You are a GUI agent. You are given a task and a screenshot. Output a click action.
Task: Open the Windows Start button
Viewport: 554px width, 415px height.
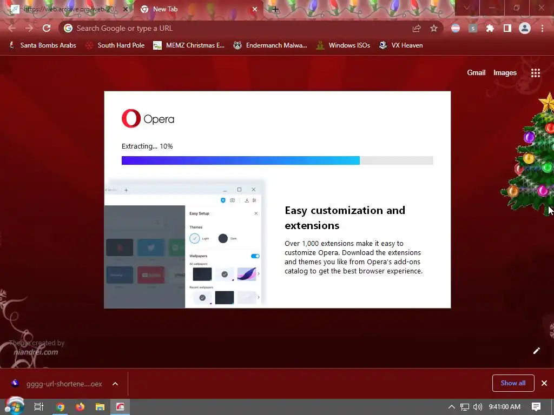click(14, 406)
